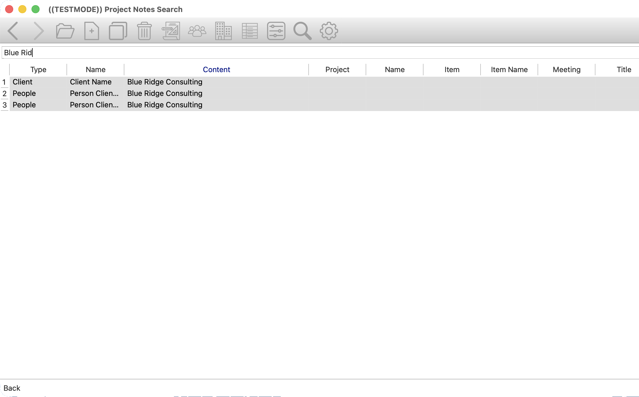Select Blue Ridge Consulting in row 3
Viewport: 639px width, 397px height.
[216, 105]
